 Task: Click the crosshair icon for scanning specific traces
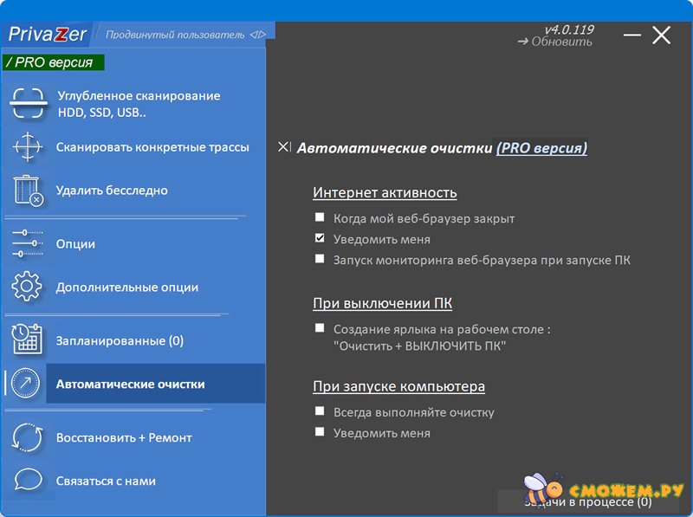coord(28,147)
